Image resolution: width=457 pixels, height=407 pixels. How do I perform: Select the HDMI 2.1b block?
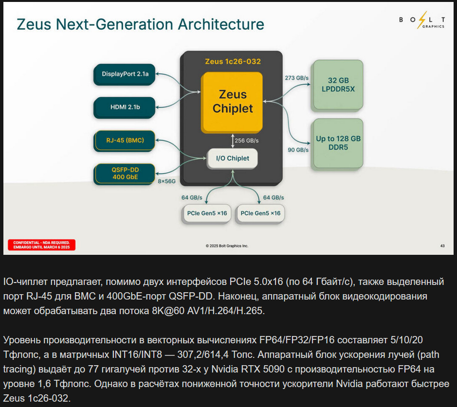click(x=125, y=107)
